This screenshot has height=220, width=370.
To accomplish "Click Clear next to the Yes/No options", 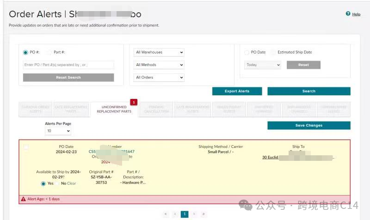I will click(72, 183).
